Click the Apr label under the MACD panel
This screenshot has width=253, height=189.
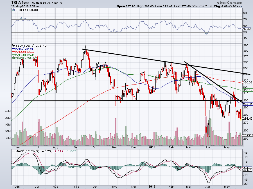(x=208, y=186)
